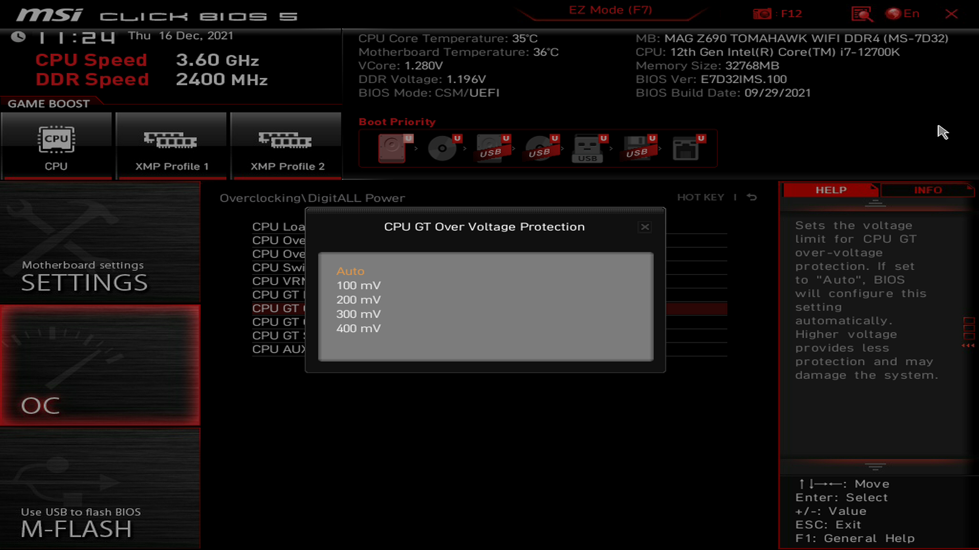Choose 400 mV protection limit
The image size is (979, 550).
[358, 328]
